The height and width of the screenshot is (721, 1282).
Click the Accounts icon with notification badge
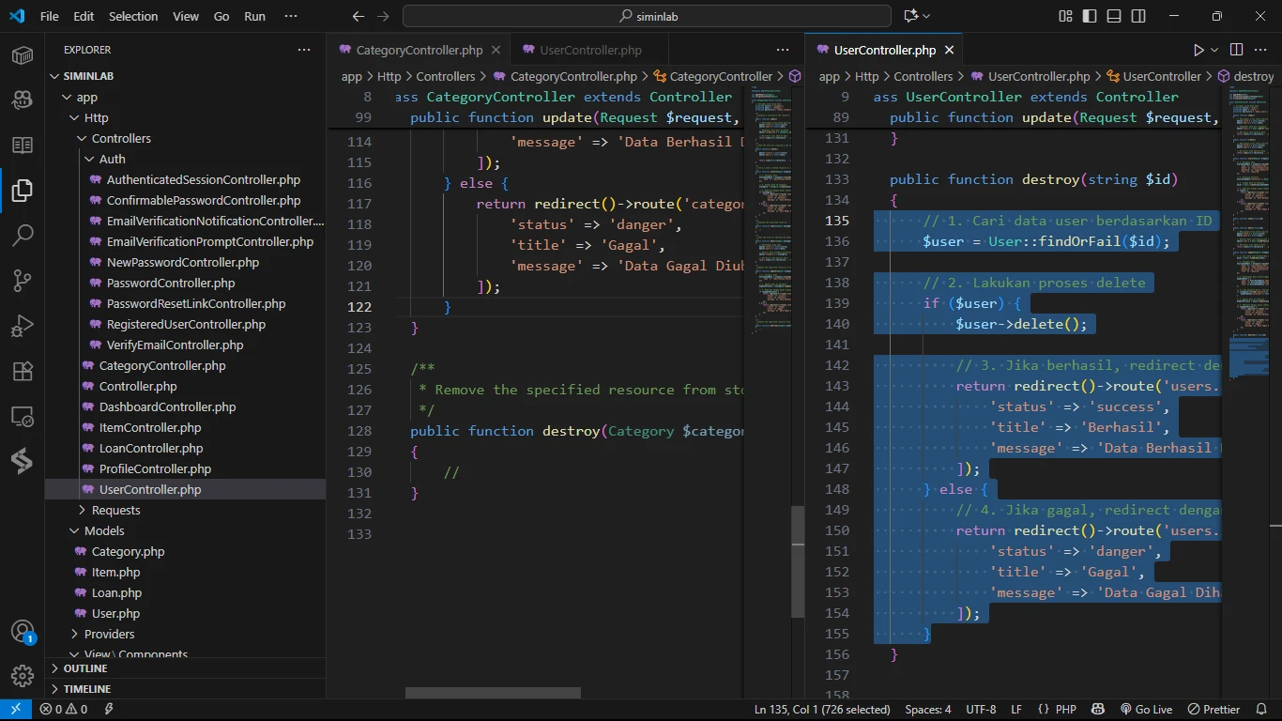coord(23,632)
